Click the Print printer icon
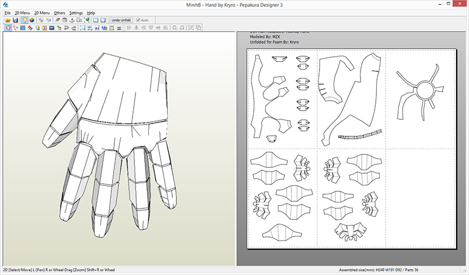Screen dimensions: 469x275 coord(119,27)
